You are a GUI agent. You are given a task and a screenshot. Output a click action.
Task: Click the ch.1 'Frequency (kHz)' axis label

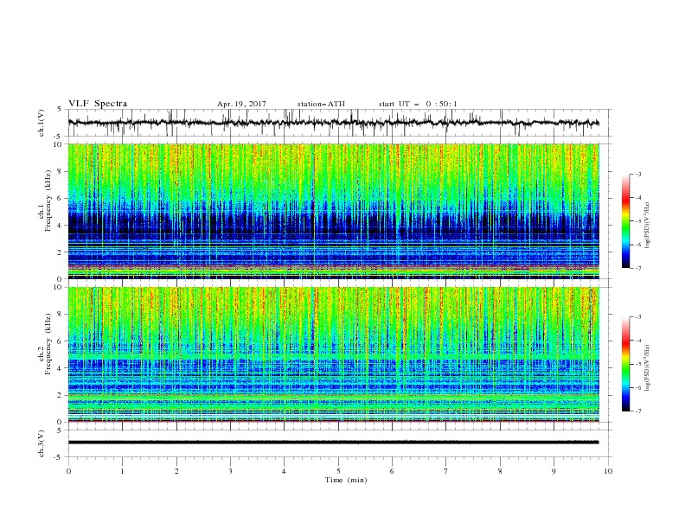(48, 201)
